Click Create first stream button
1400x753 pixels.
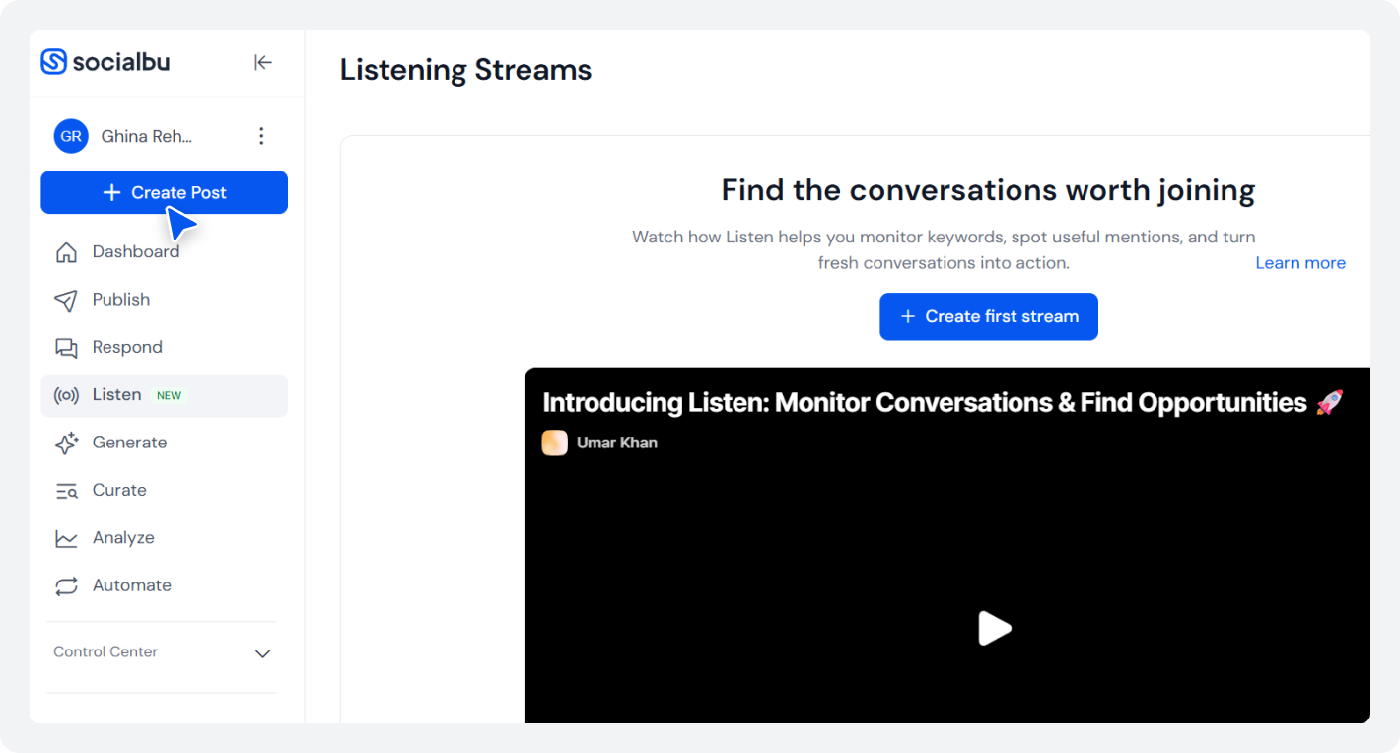[989, 316]
